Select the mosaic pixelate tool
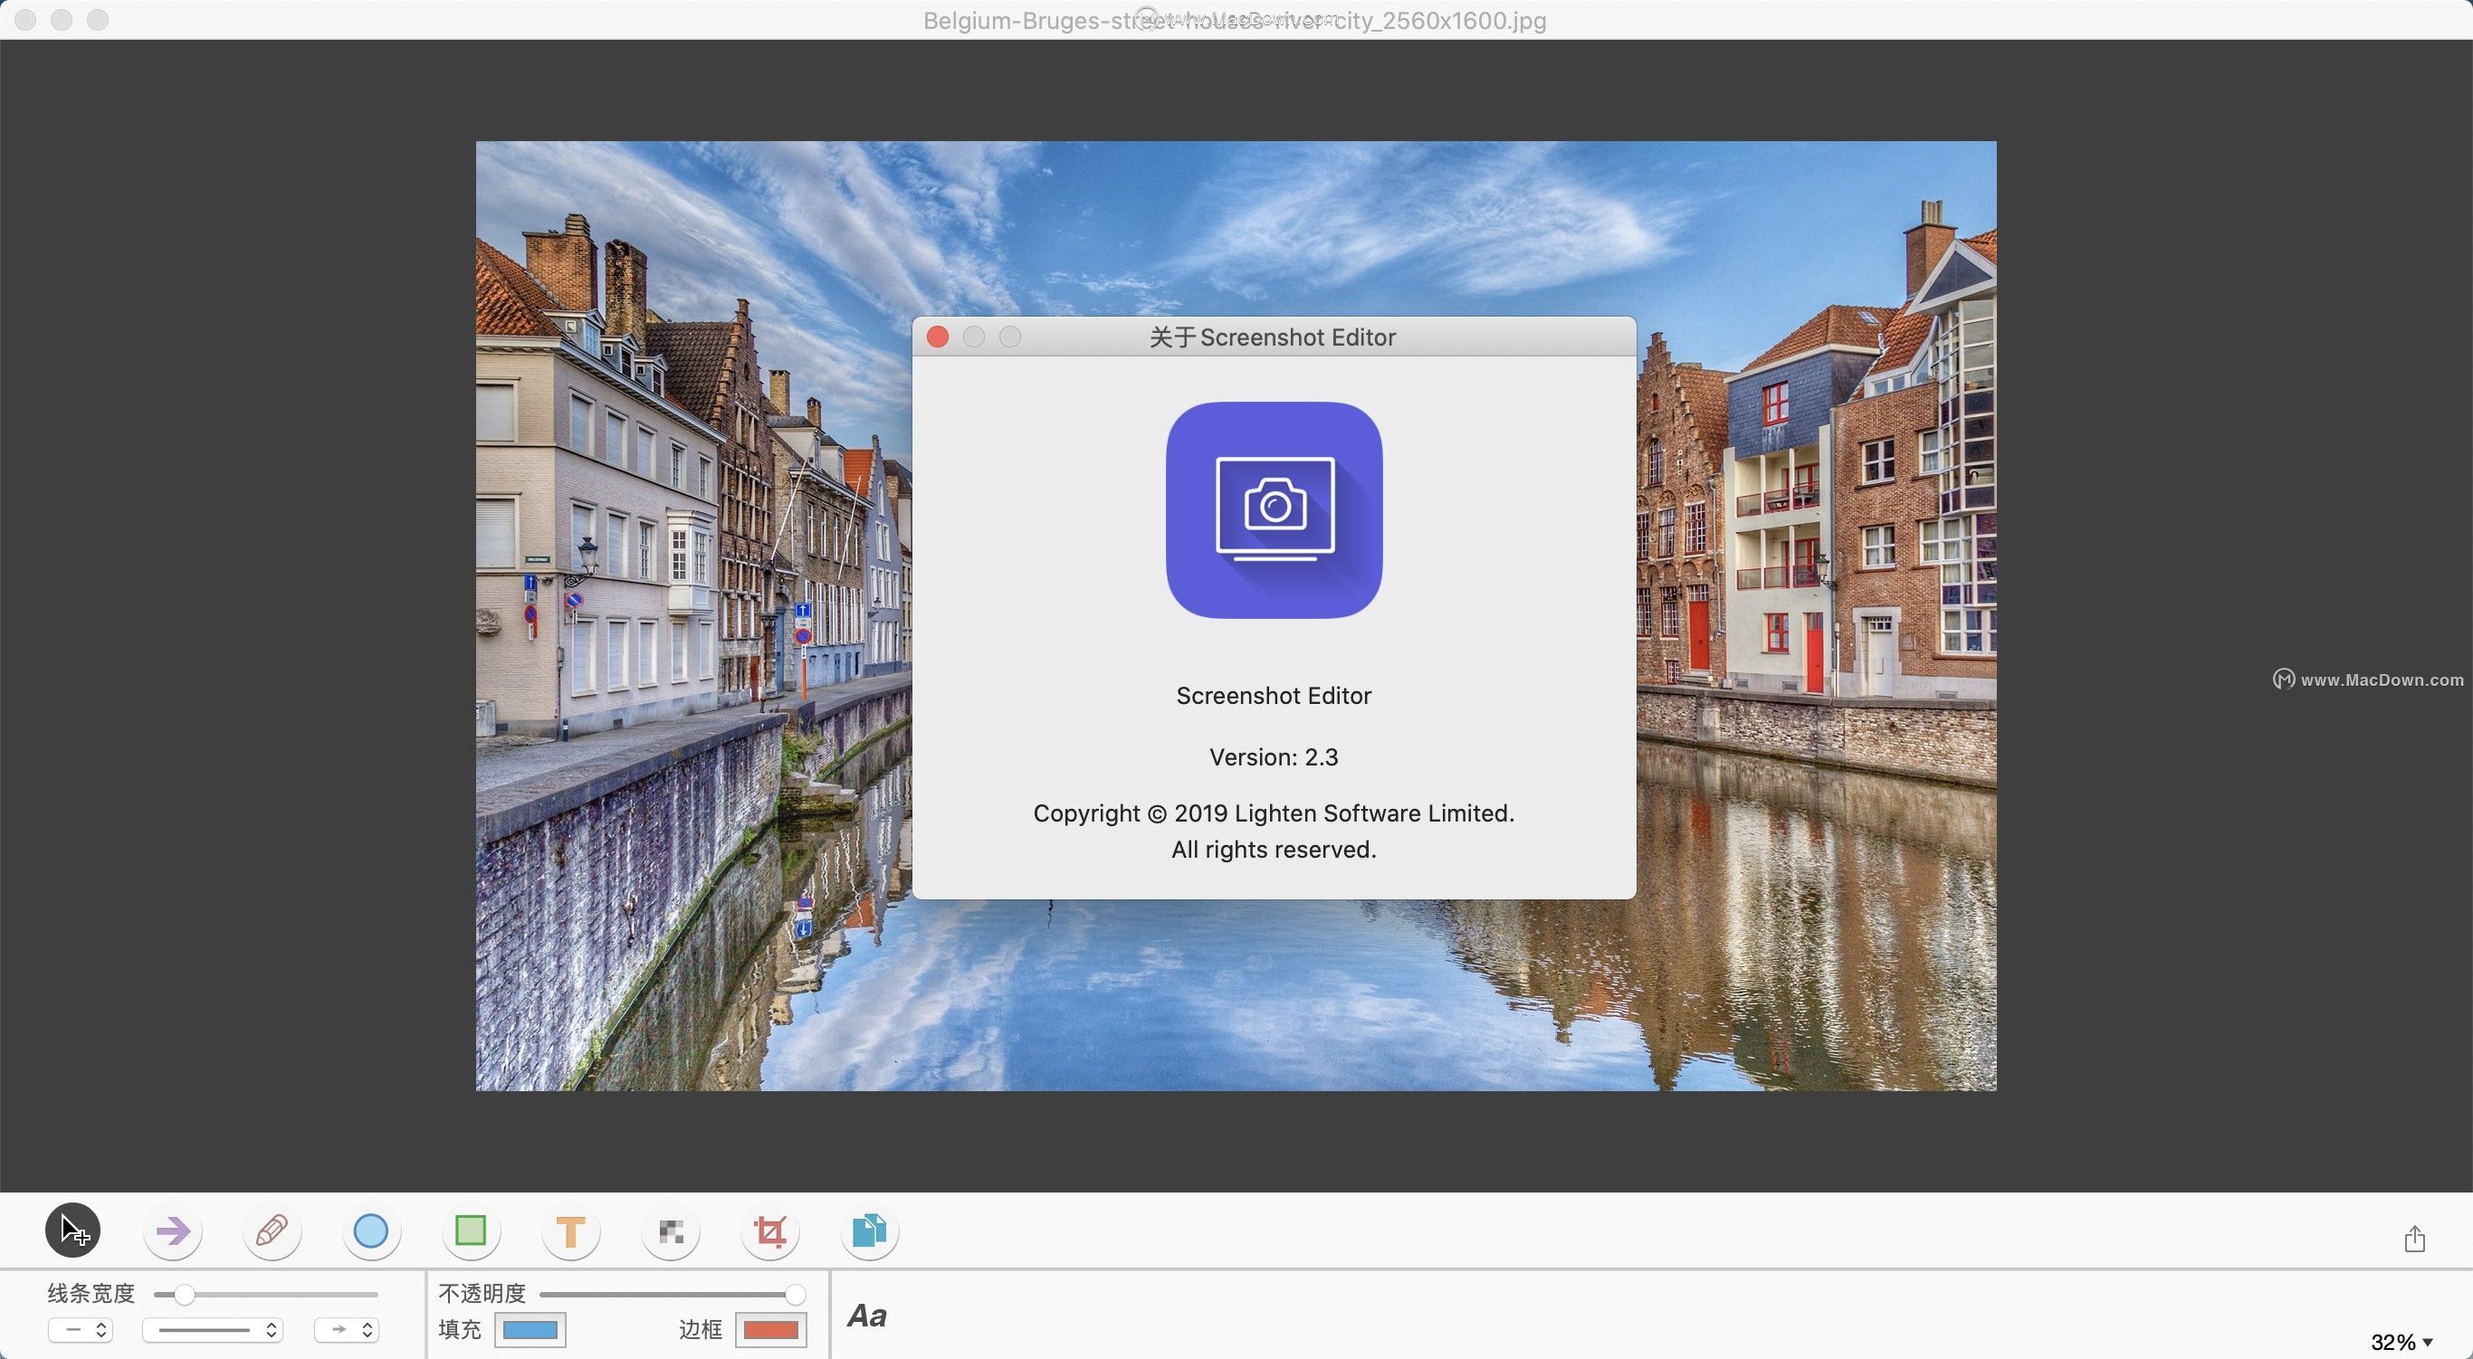 [x=670, y=1231]
